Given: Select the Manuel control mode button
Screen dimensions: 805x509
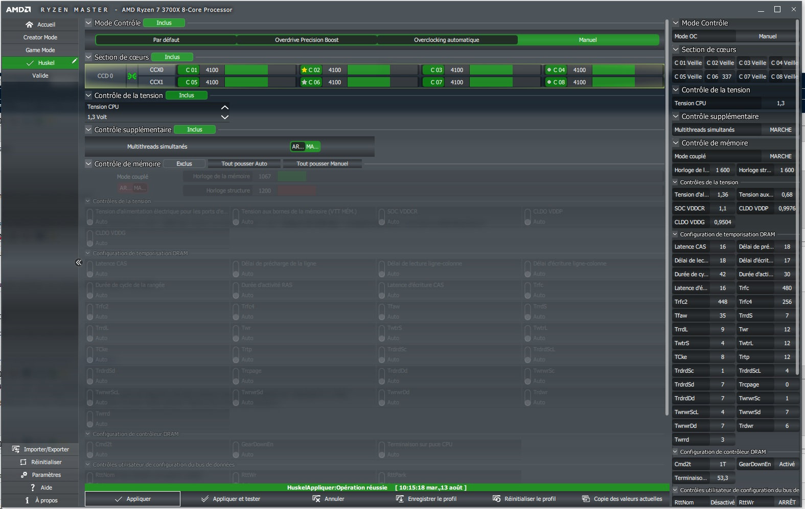Looking at the screenshot, I should tap(588, 40).
